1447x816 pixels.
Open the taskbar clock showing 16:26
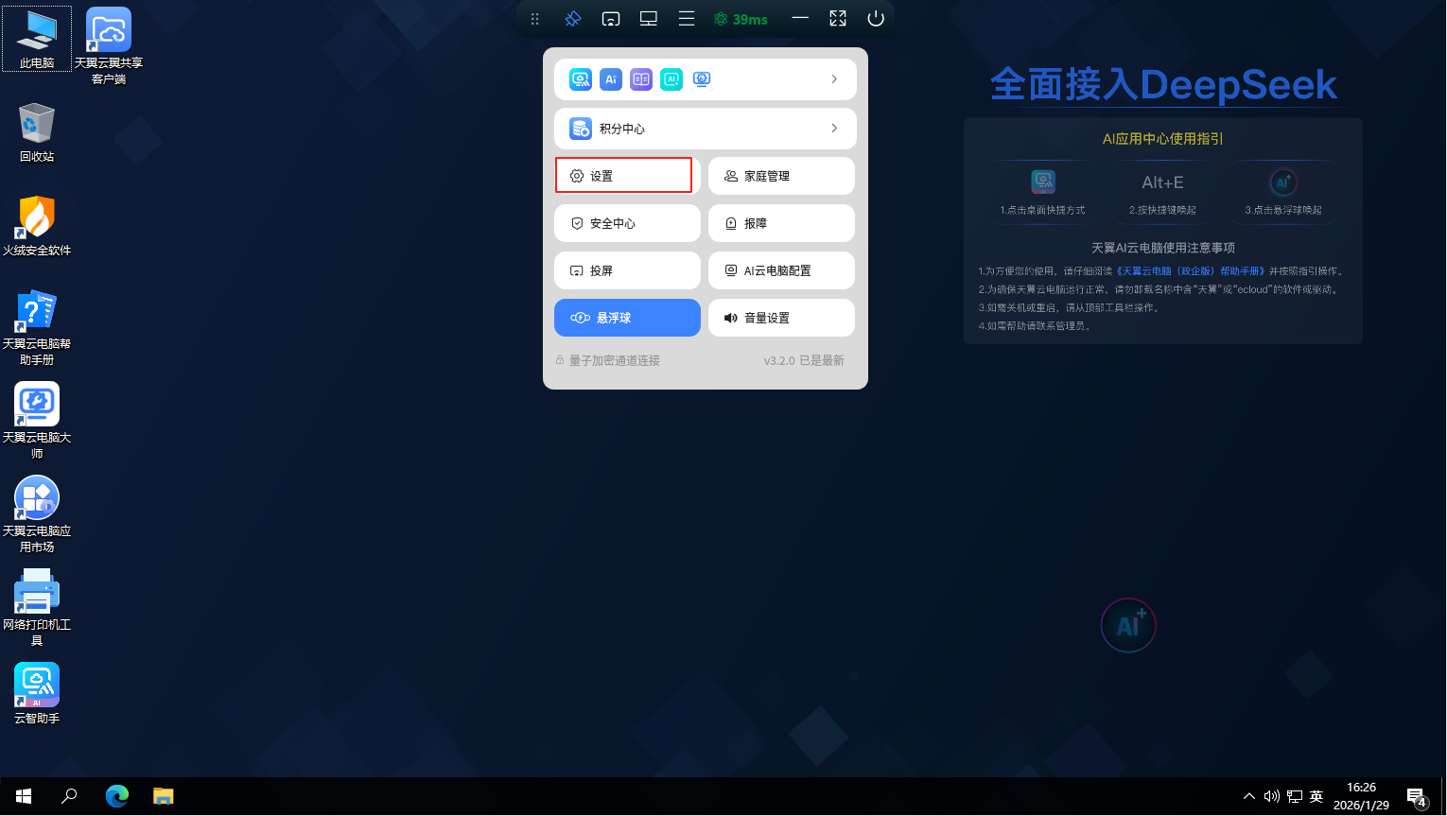(1361, 796)
